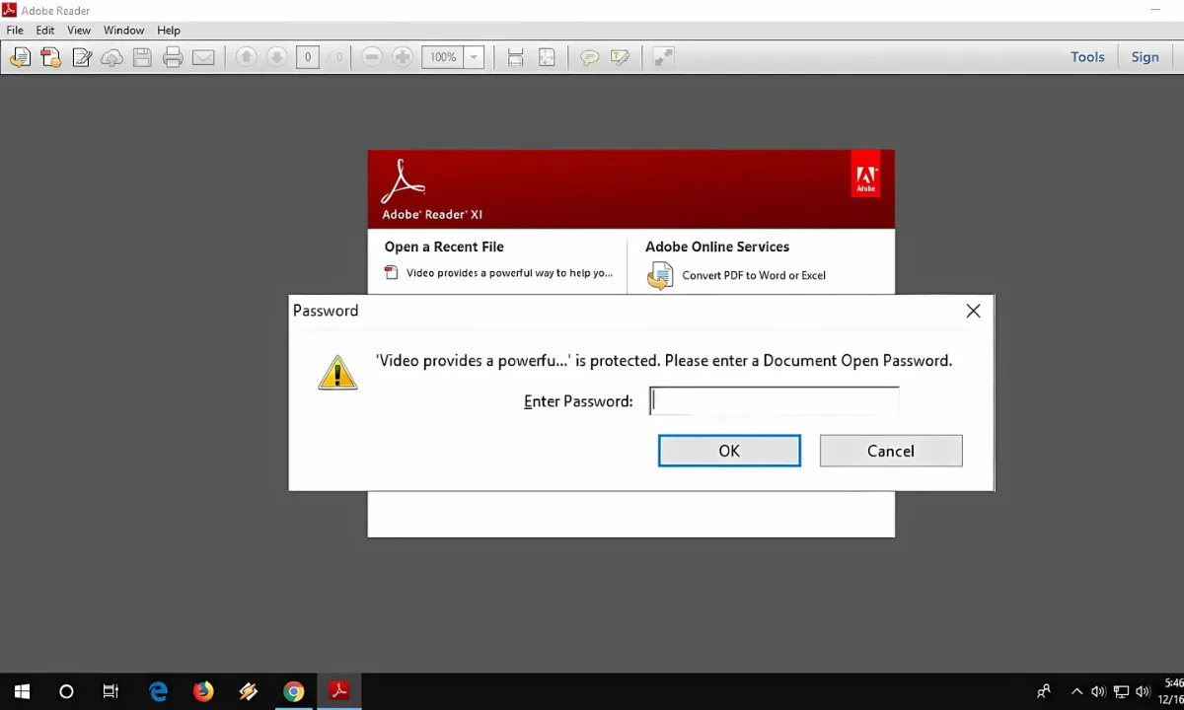Click Convert PDF to Word or Excel
Viewport: 1184px width, 710px height.
[754, 275]
